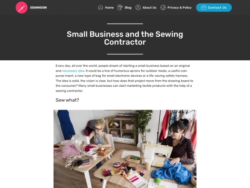The height and width of the screenshot is (188, 250).
Task: Open the Home menu item
Action: (109, 7)
